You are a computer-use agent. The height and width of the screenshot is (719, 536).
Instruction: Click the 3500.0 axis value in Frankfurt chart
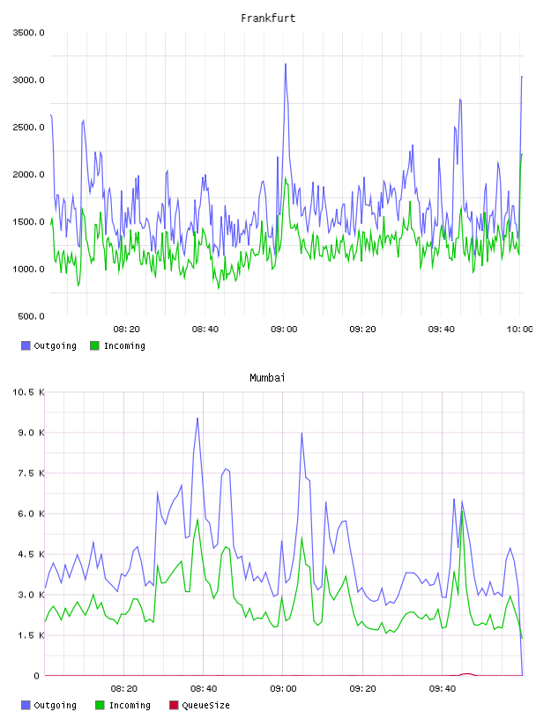tap(28, 33)
